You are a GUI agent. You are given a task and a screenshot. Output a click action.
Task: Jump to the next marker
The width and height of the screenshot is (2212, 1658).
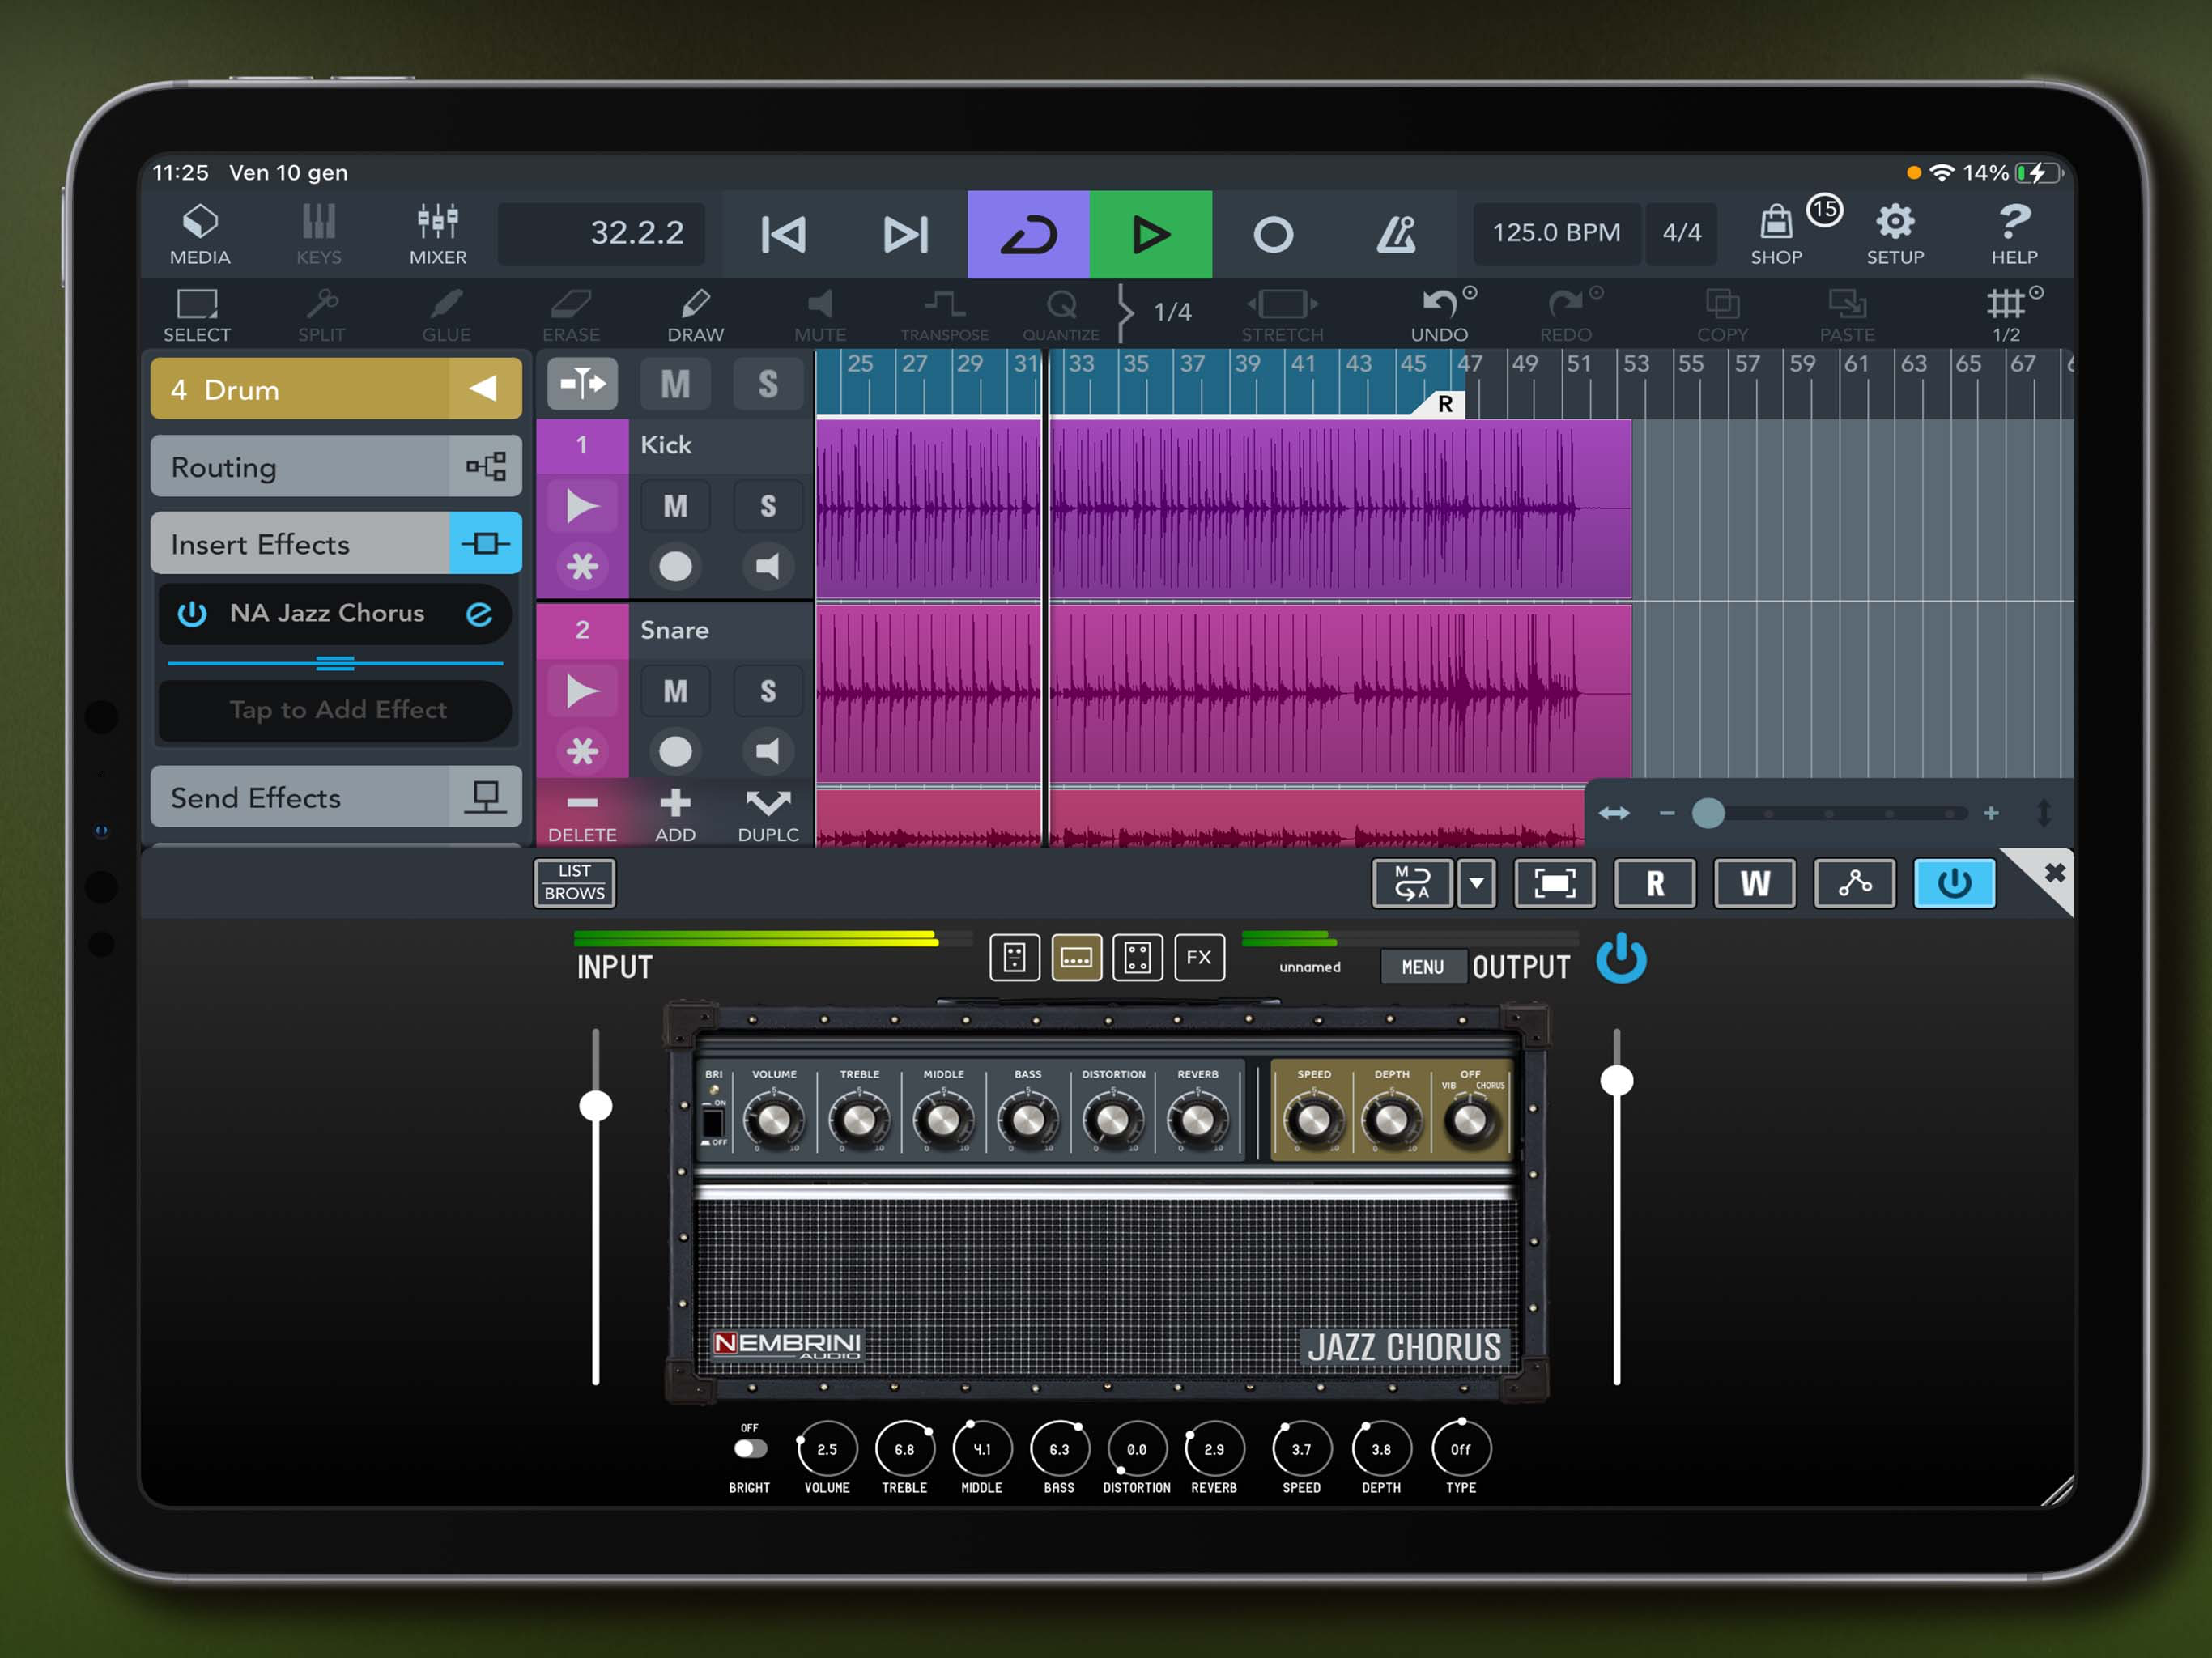click(x=906, y=235)
